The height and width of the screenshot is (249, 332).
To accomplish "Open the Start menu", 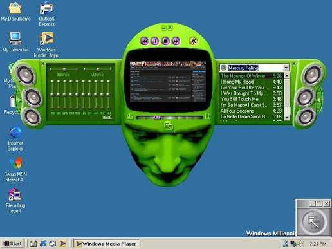I will coord(12,244).
